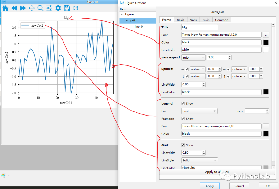Image resolution: width=279 pixels, height=189 pixels.
Task: Toggle the bottom spline checkbox
Action: [x=187, y=76]
